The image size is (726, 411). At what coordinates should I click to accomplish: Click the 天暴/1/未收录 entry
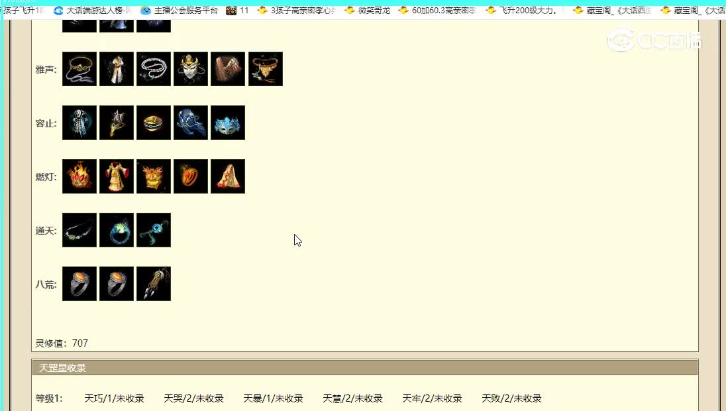point(273,398)
